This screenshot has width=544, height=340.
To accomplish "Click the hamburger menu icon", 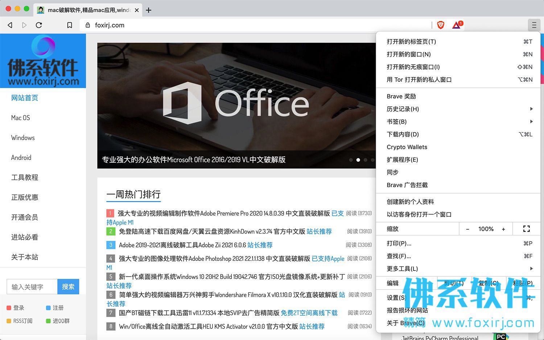I will click(534, 25).
